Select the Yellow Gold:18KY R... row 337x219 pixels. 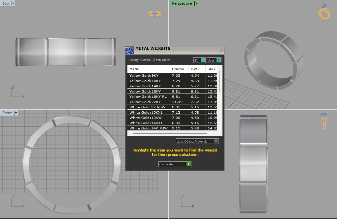(172, 96)
